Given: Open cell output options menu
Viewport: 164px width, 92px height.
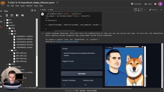Looking at the screenshot, I should [43, 33].
